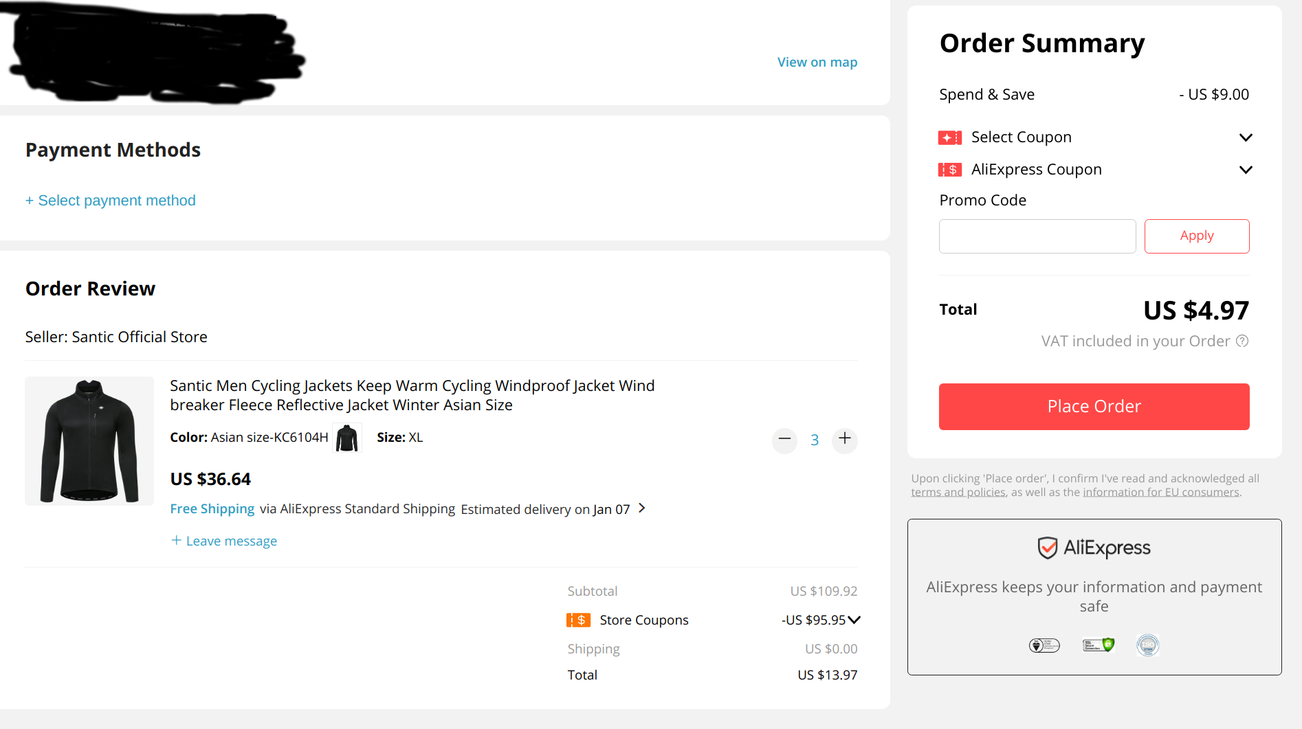Expand the Select Coupon dropdown

tap(1246, 137)
